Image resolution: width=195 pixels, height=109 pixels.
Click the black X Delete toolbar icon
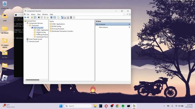pos(39,18)
